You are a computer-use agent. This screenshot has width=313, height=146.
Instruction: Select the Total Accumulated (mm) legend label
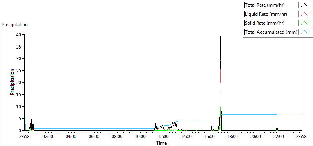click(271, 32)
